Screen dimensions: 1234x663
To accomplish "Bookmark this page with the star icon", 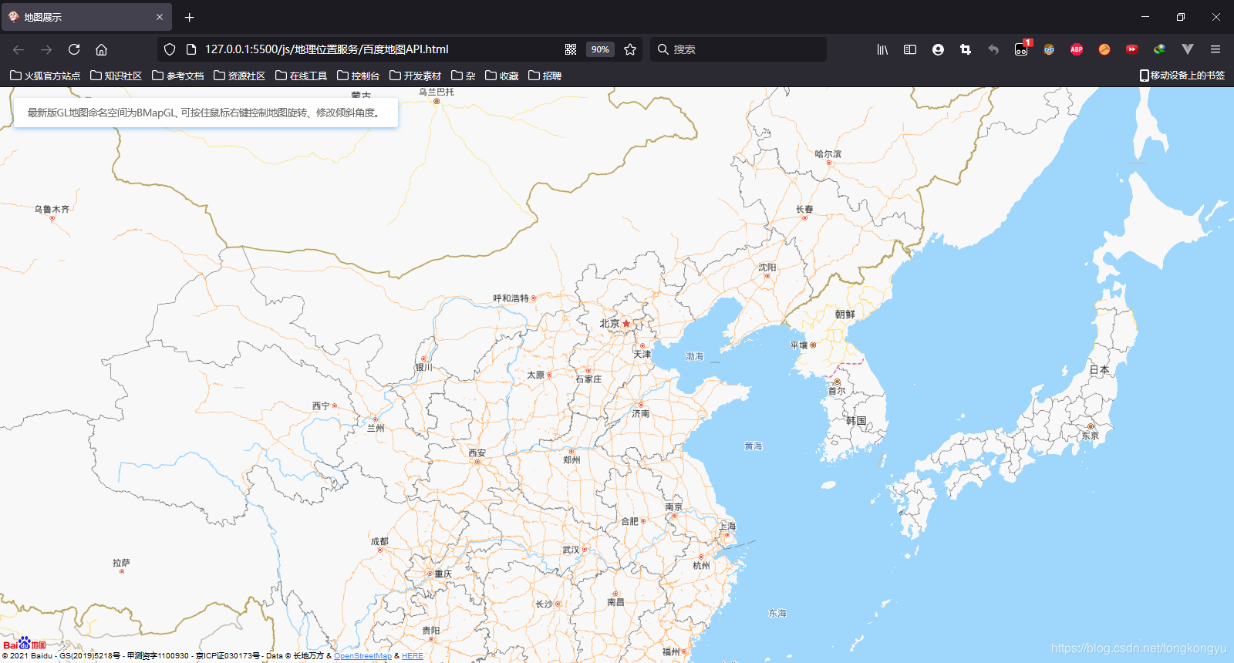I will 630,49.
